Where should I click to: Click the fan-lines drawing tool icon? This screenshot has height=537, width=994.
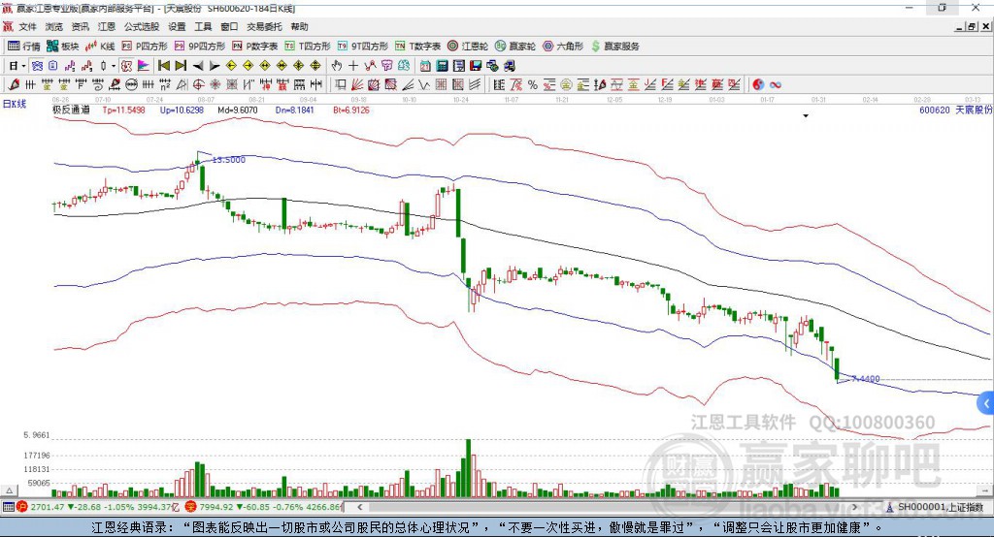tap(356, 84)
